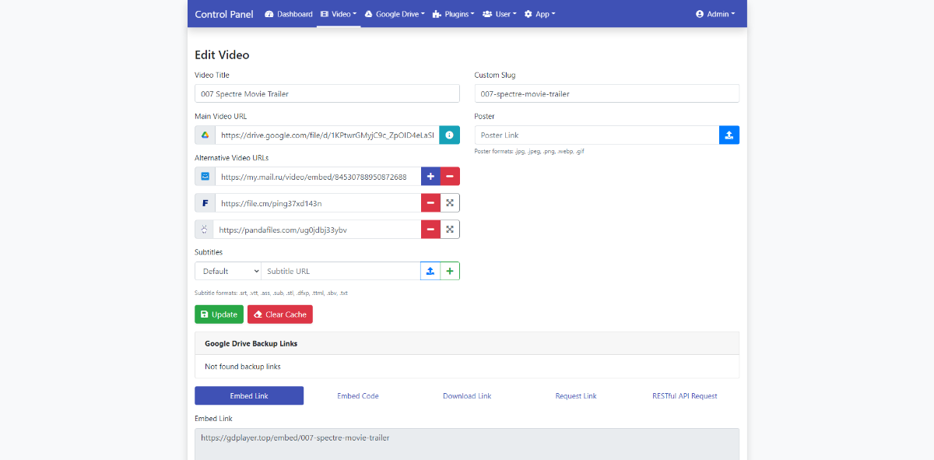Viewport: 934px width, 460px height.
Task: Click the move icon next to pandafiles URL
Action: point(450,230)
